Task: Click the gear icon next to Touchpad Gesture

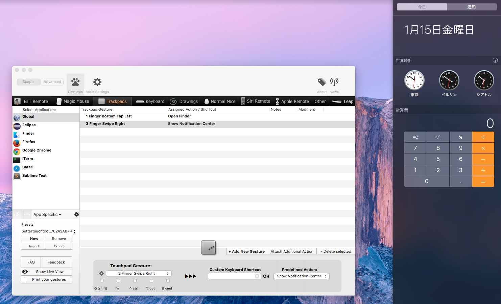Action: pos(101,273)
